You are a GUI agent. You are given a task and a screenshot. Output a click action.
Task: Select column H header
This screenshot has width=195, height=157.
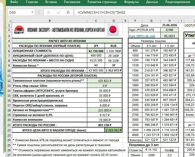pyautogui.click(x=170, y=21)
